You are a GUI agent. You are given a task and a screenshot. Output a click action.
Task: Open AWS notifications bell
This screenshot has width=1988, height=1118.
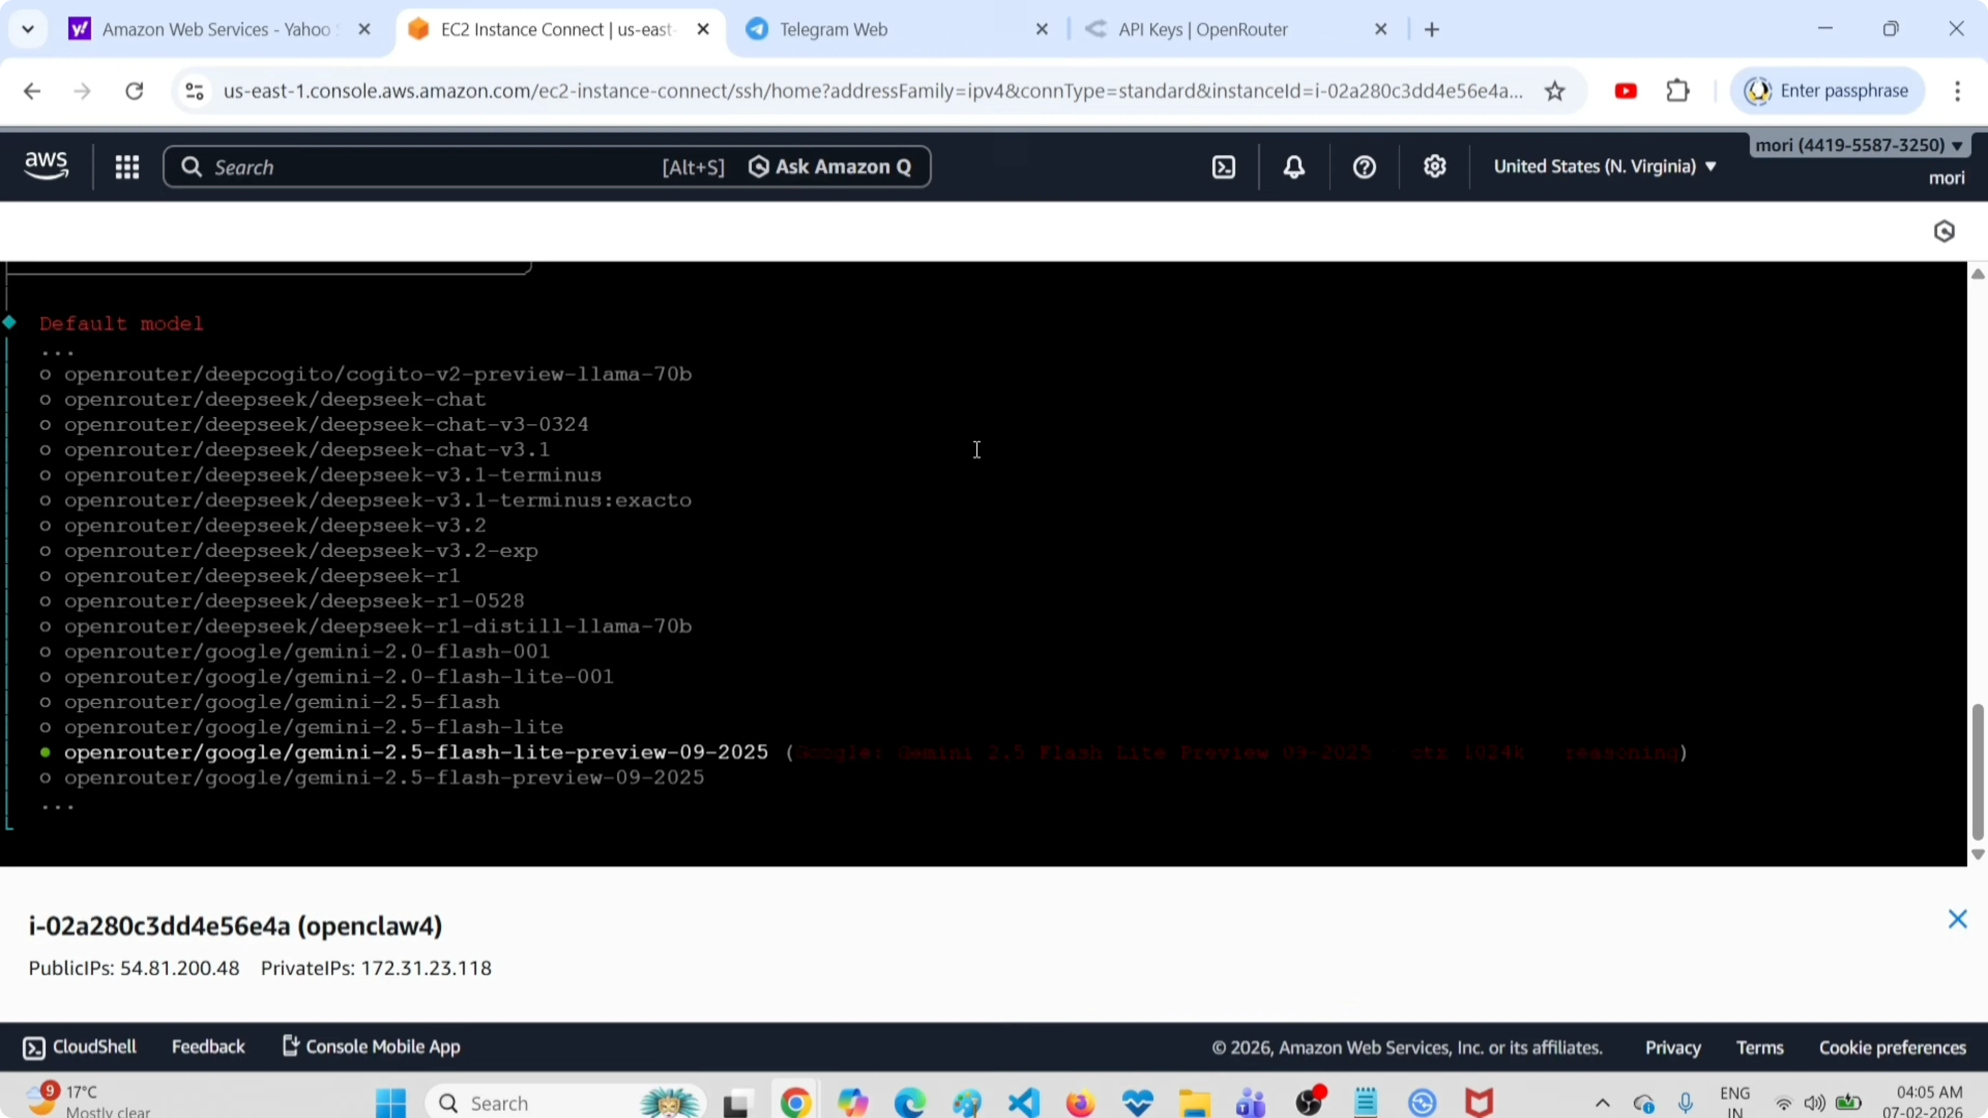pyautogui.click(x=1293, y=167)
